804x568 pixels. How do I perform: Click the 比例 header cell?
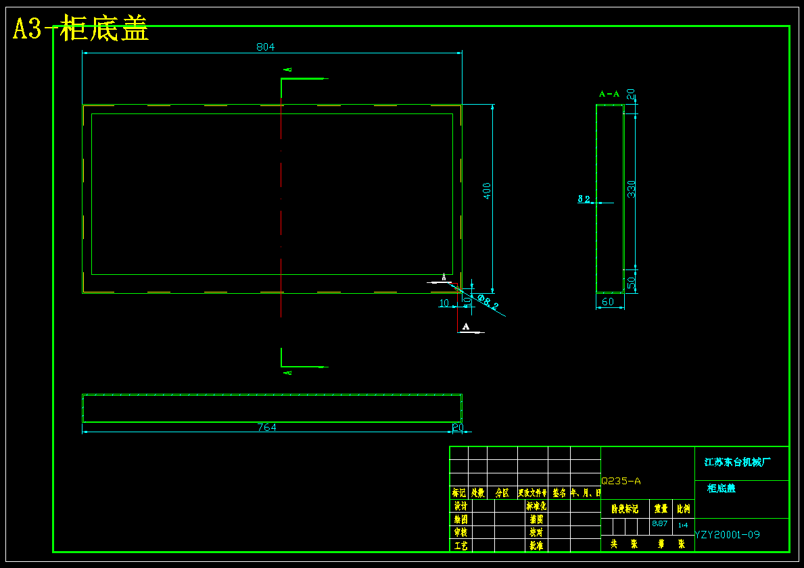tap(684, 509)
